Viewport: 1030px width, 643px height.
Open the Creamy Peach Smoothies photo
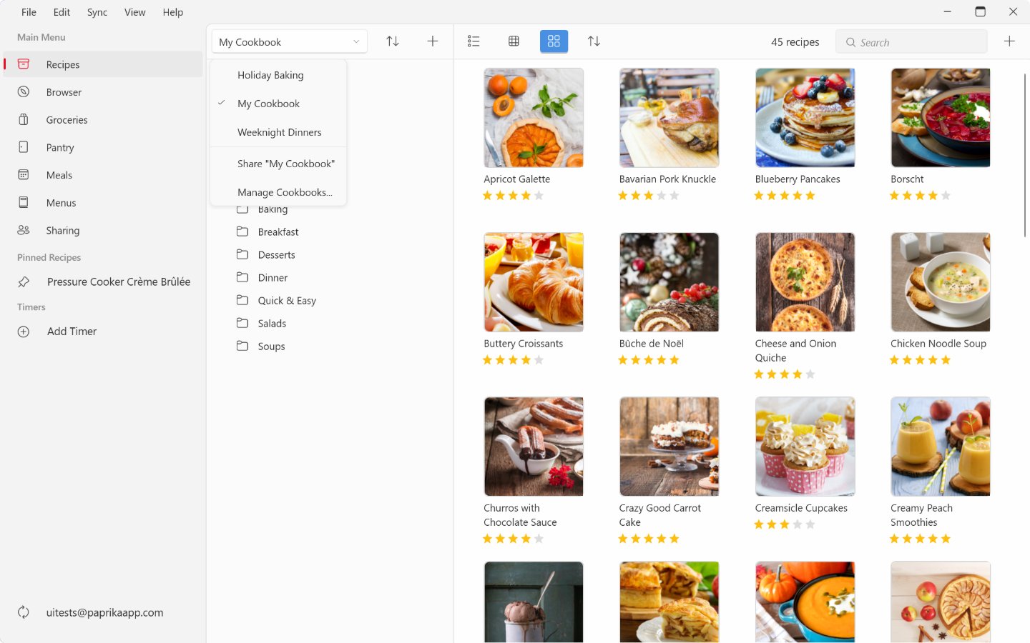[x=941, y=447]
